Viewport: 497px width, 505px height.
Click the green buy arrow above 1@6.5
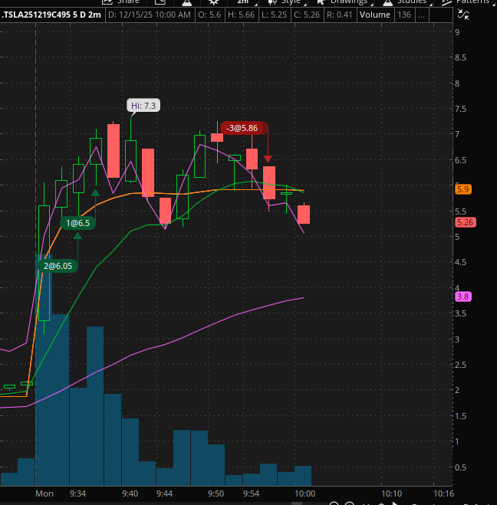point(95,193)
